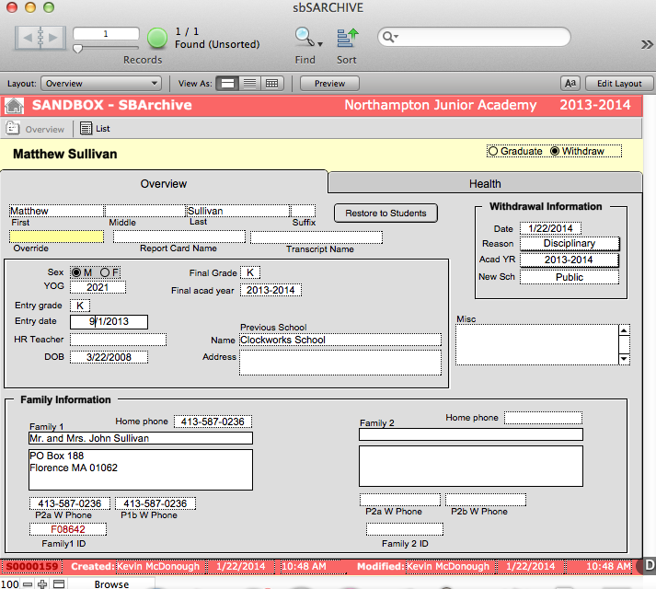This screenshot has width=656, height=589.
Task: Click the Sort records icon
Action: click(x=347, y=38)
